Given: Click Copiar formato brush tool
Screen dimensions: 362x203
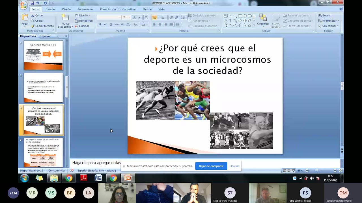Looking at the screenshot, I should 42,26.
